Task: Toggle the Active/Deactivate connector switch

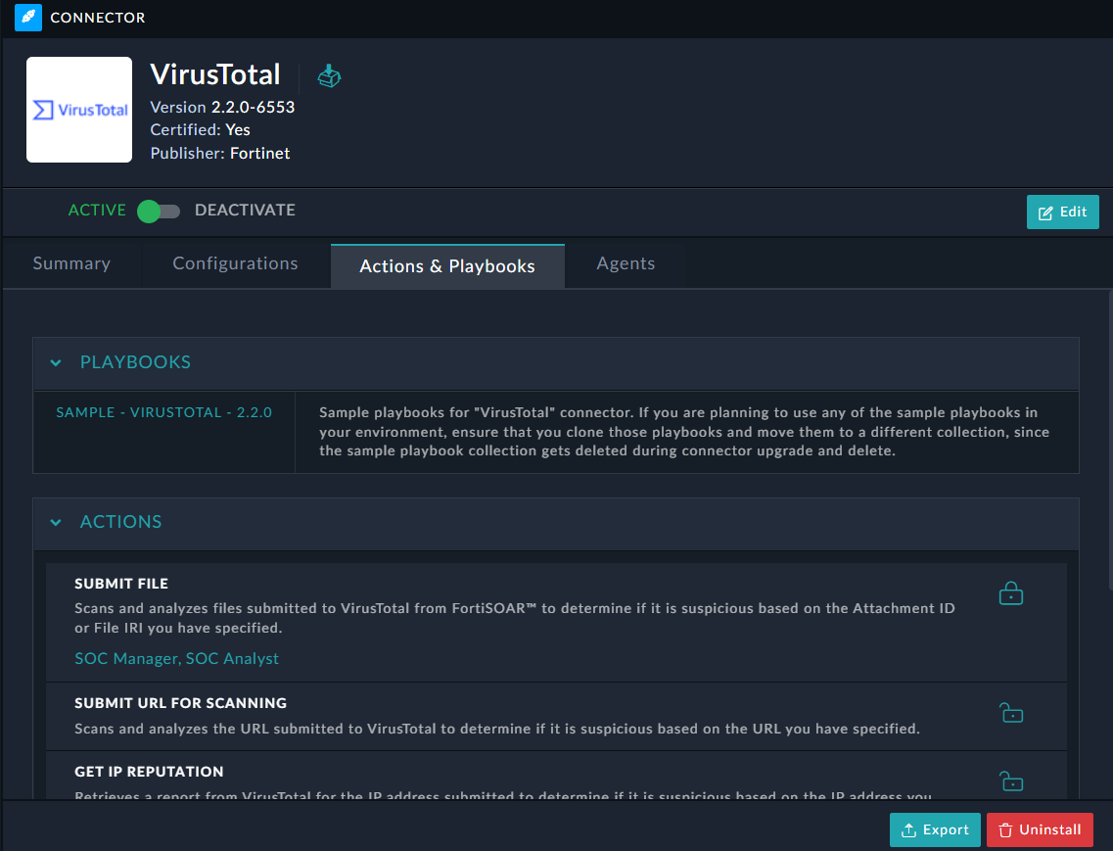Action: click(159, 211)
